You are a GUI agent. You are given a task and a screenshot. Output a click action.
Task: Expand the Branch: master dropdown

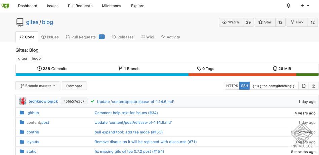click(x=38, y=86)
